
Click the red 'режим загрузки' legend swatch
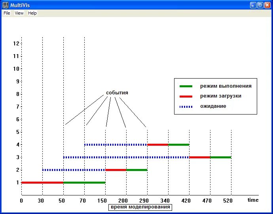click(186, 96)
